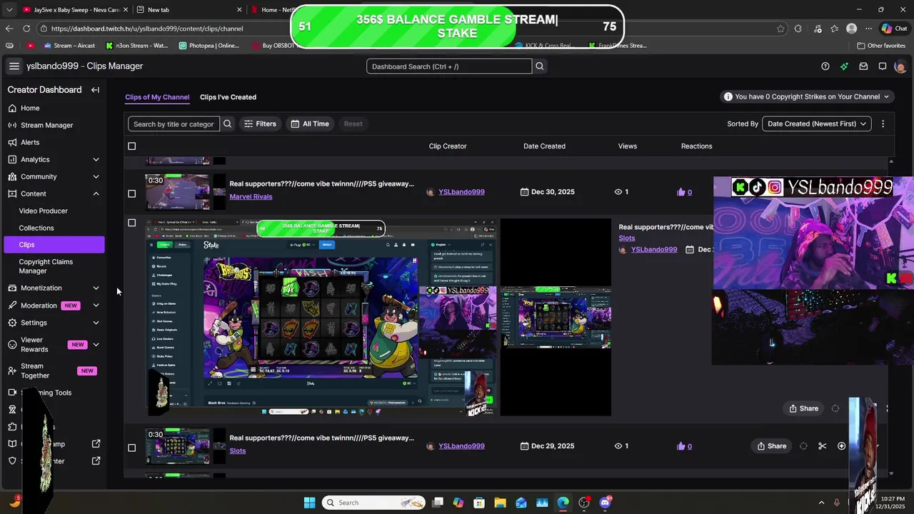Viewport: 914px width, 514px height.
Task: Switch to the New tab browser tab
Action: [x=189, y=10]
